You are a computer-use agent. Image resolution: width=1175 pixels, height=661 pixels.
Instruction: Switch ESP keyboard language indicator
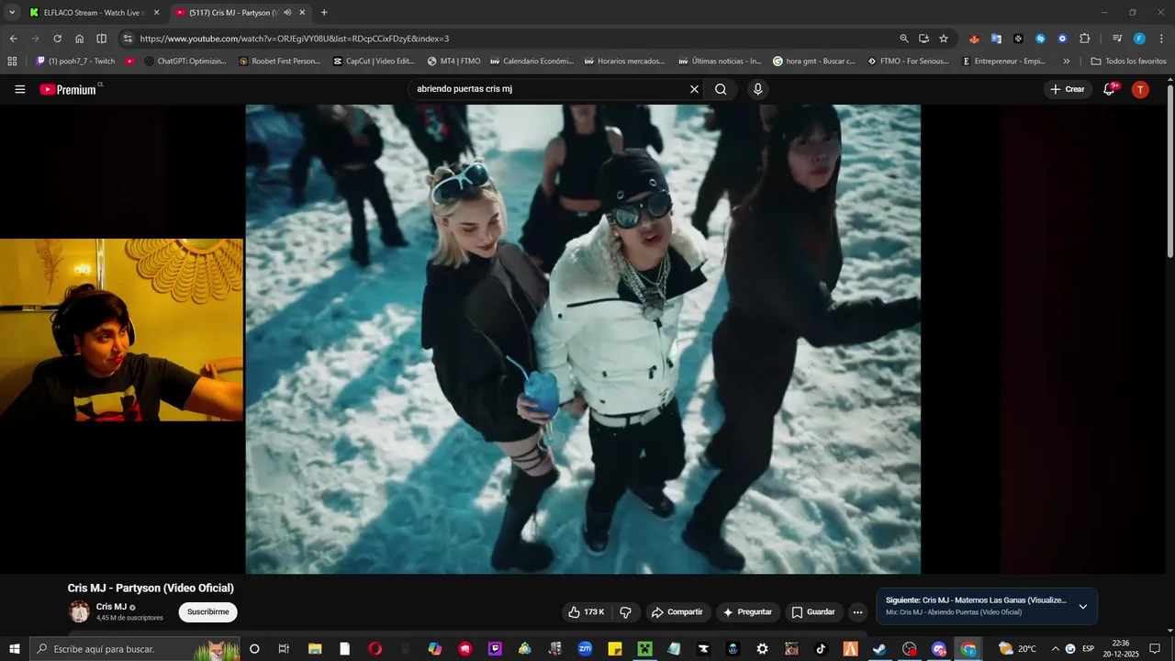[1088, 649]
